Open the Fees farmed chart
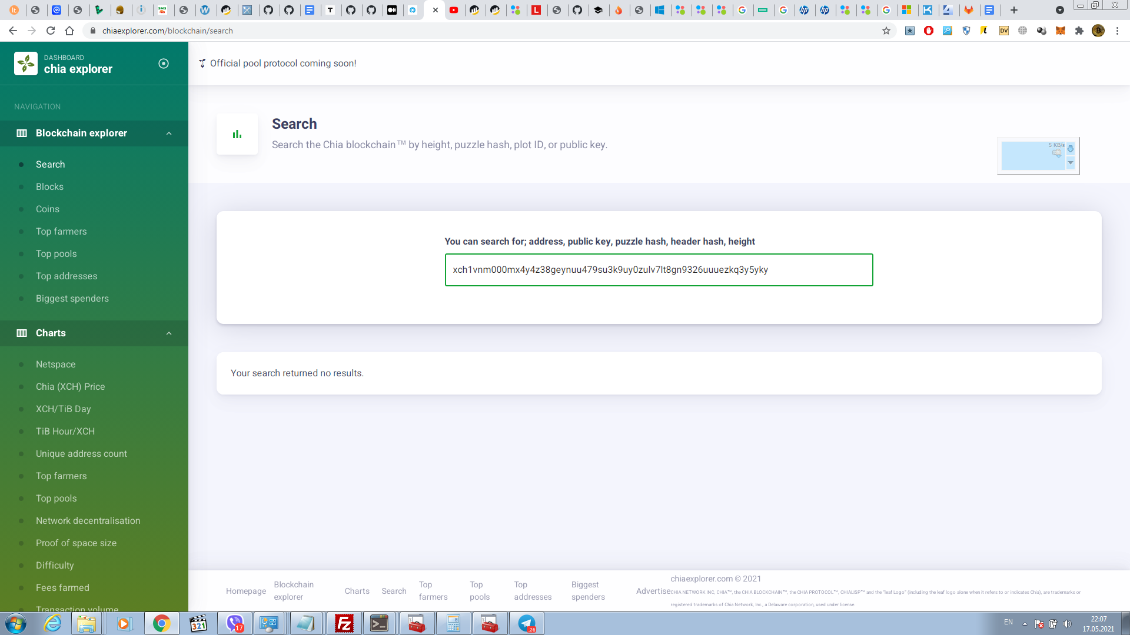1130x635 pixels. pos(62,587)
